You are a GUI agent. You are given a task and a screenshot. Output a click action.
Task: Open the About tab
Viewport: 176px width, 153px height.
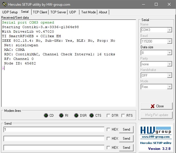pyautogui.click(x=103, y=12)
